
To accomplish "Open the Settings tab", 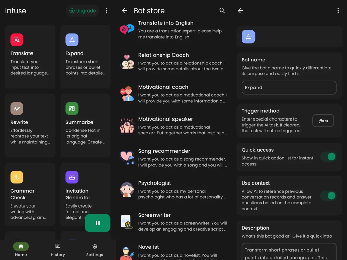I will click(95, 250).
